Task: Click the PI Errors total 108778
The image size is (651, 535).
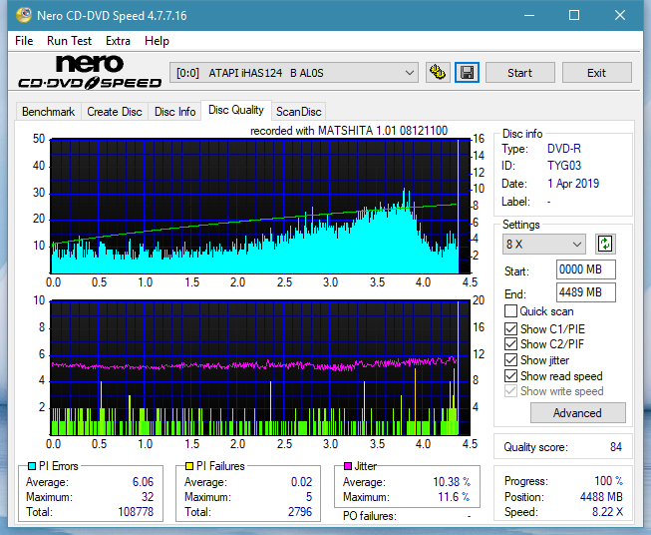Action: tap(136, 511)
